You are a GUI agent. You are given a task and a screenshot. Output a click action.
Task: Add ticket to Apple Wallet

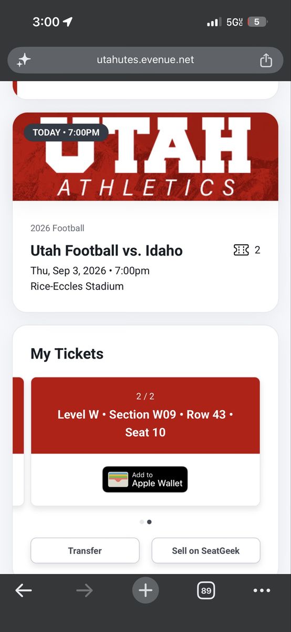(145, 479)
